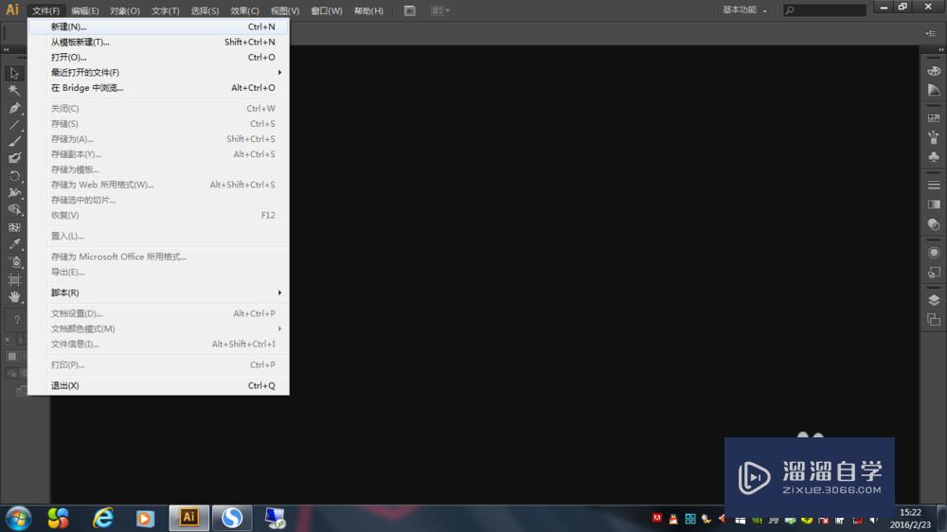Click the search field in title bar
This screenshot has width=947, height=532.
tap(825, 10)
